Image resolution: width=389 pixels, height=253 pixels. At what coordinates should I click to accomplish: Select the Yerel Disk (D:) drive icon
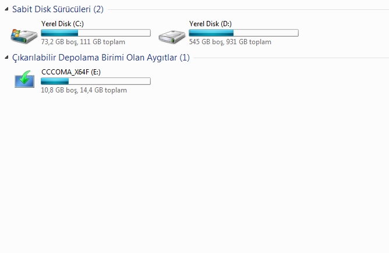[x=172, y=36]
